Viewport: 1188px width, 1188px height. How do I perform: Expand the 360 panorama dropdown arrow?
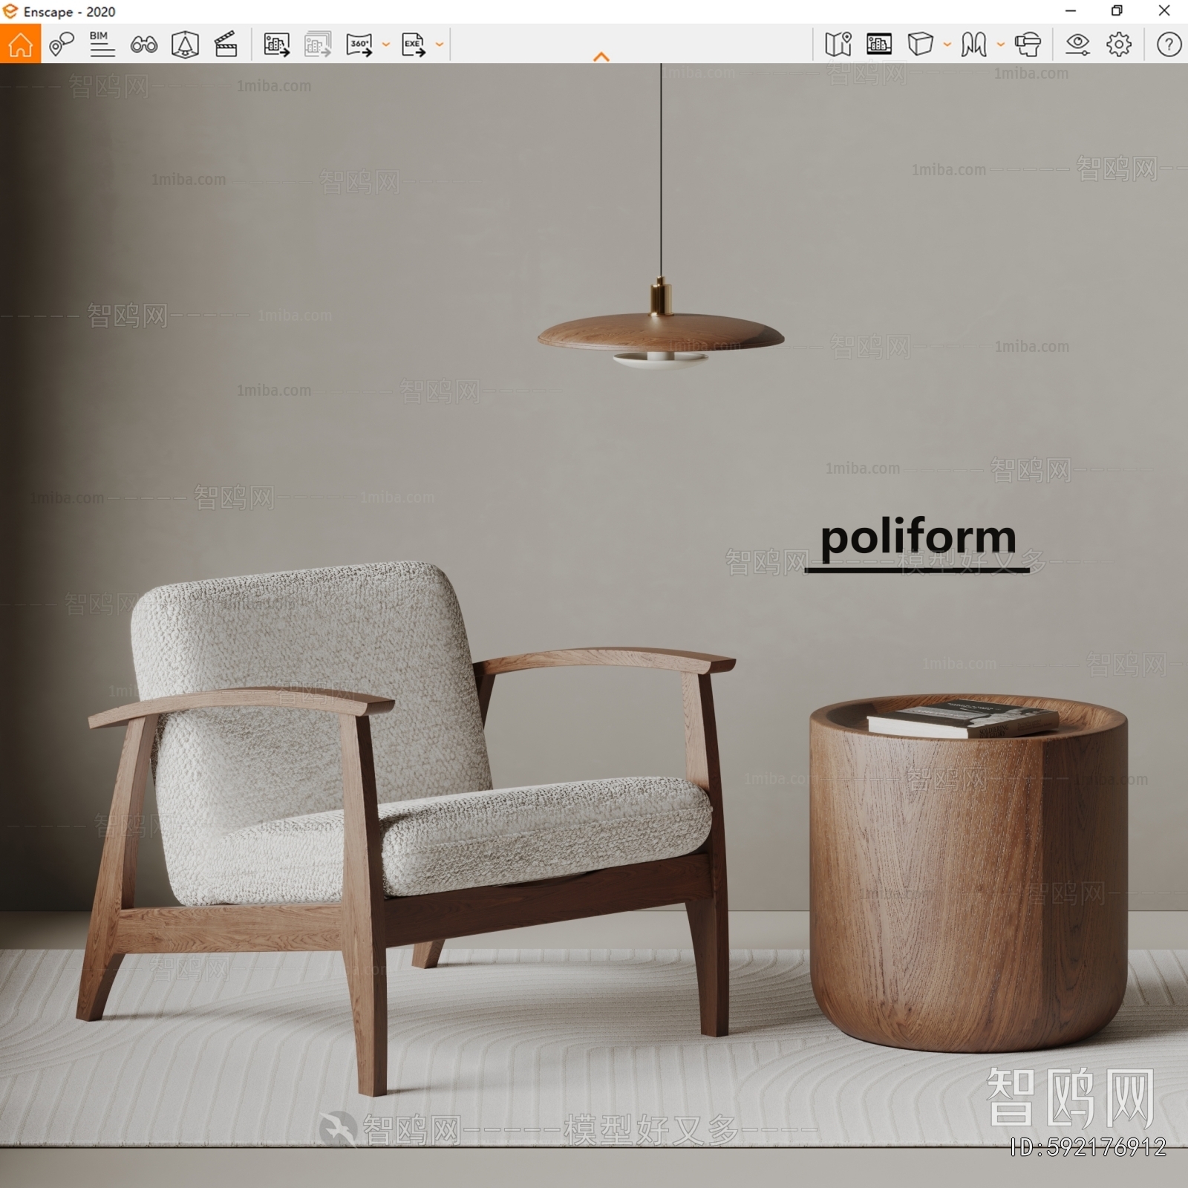(x=386, y=45)
